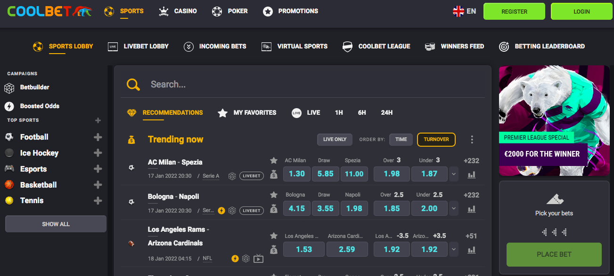The width and height of the screenshot is (614, 276).
Task: Click Betbuilder cube icon on AC Milan row
Action: [232, 176]
